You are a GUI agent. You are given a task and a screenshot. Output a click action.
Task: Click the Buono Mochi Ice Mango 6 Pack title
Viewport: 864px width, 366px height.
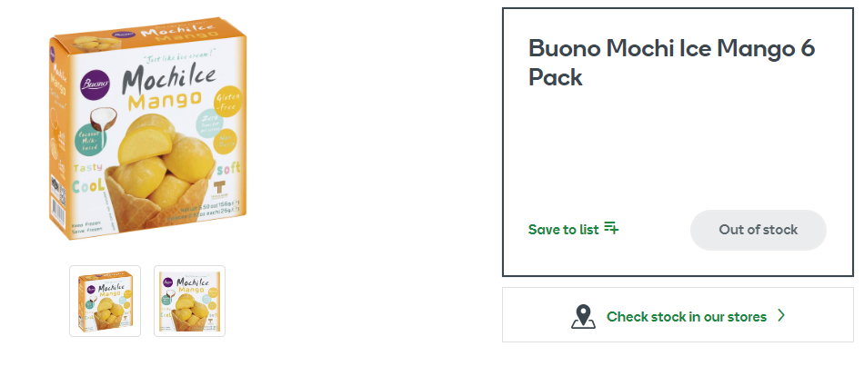(x=672, y=63)
